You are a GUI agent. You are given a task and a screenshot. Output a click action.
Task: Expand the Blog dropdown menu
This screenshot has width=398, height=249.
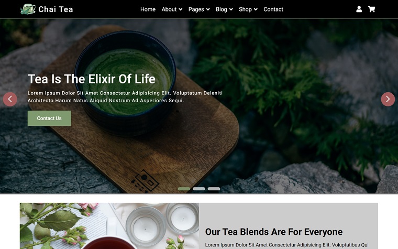point(224,9)
